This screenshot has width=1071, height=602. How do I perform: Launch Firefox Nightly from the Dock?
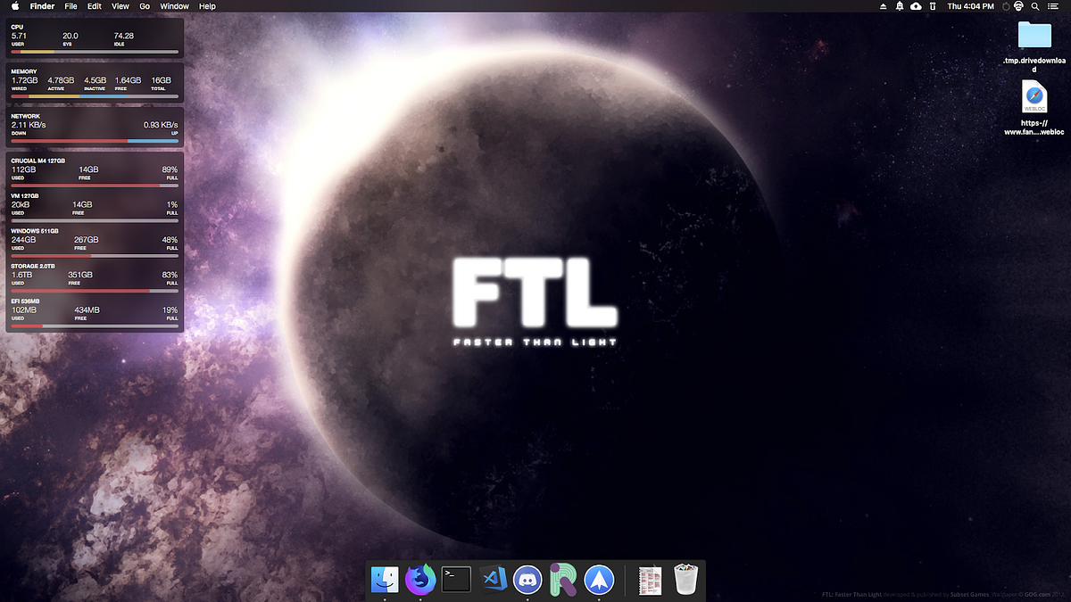[x=420, y=581]
